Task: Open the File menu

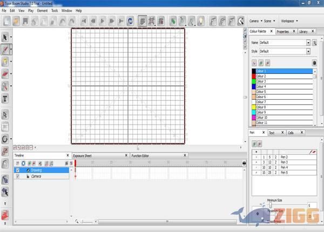Action: click(x=4, y=11)
